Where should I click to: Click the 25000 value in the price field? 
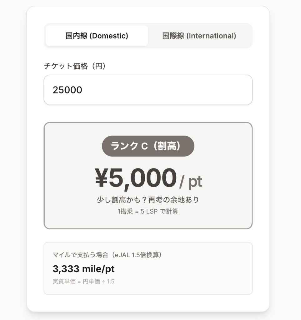(x=68, y=90)
